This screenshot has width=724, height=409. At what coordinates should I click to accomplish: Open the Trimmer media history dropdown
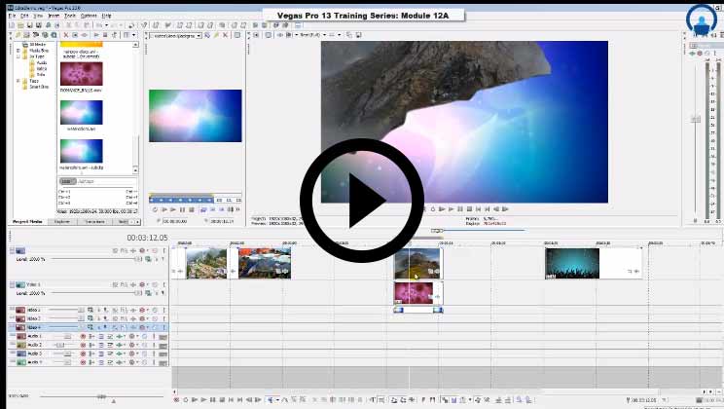click(x=199, y=36)
